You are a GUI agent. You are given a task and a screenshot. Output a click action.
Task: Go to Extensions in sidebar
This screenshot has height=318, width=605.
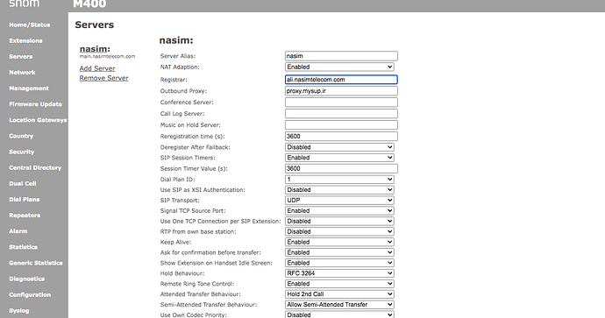(25, 40)
